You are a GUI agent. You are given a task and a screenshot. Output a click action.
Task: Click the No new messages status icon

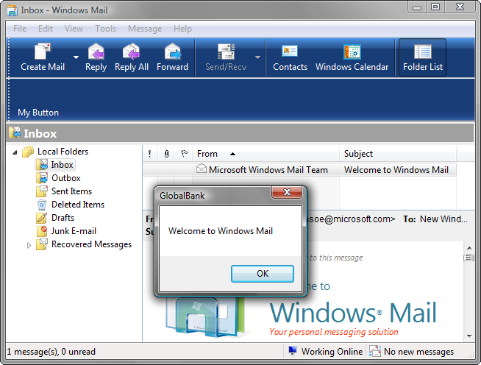[x=374, y=351]
